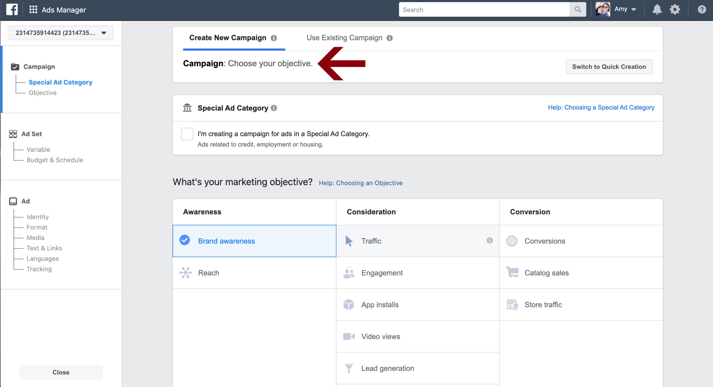The image size is (713, 387).
Task: Click the Campaign heading in sidebar
Action: click(x=39, y=67)
